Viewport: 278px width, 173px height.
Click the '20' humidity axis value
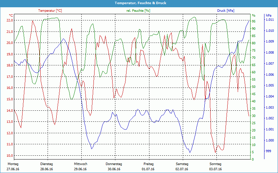coord(254,130)
